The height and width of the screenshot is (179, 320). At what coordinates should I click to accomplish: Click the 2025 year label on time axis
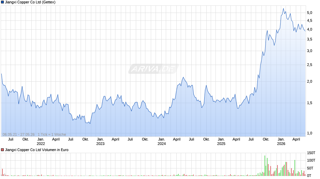(x=221, y=144)
